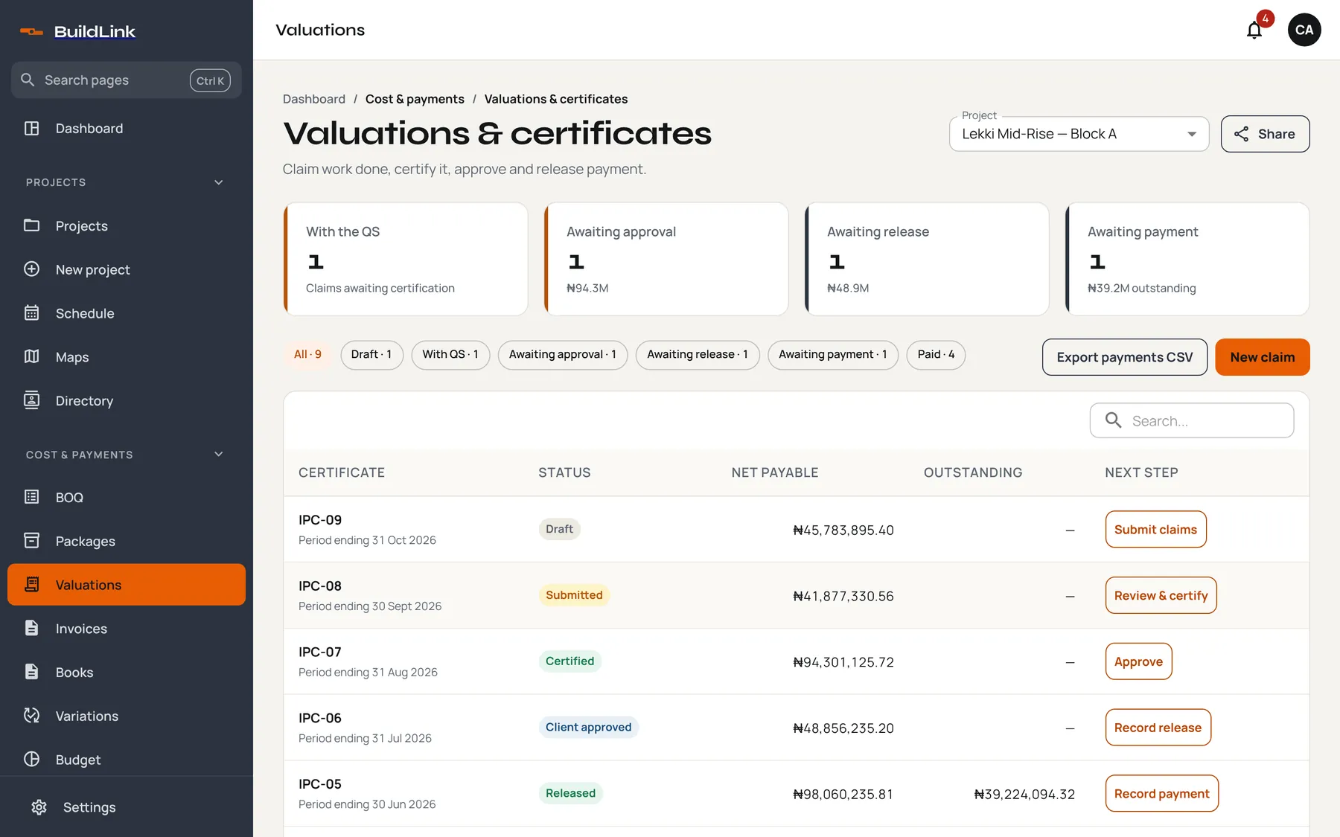Click the Budget pie chart icon
The width and height of the screenshot is (1340, 837).
(x=31, y=760)
